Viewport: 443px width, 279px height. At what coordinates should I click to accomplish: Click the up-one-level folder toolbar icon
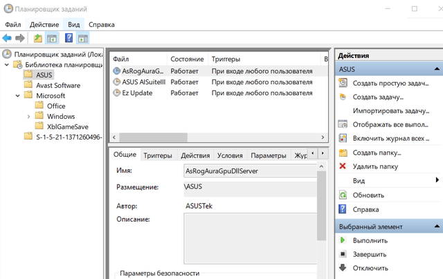pyautogui.click(x=38, y=38)
